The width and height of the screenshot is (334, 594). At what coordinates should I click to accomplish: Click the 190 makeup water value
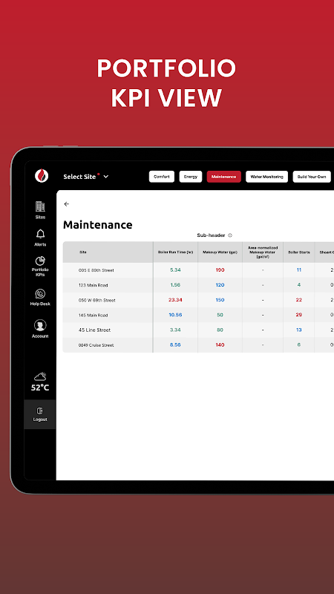pyautogui.click(x=220, y=270)
